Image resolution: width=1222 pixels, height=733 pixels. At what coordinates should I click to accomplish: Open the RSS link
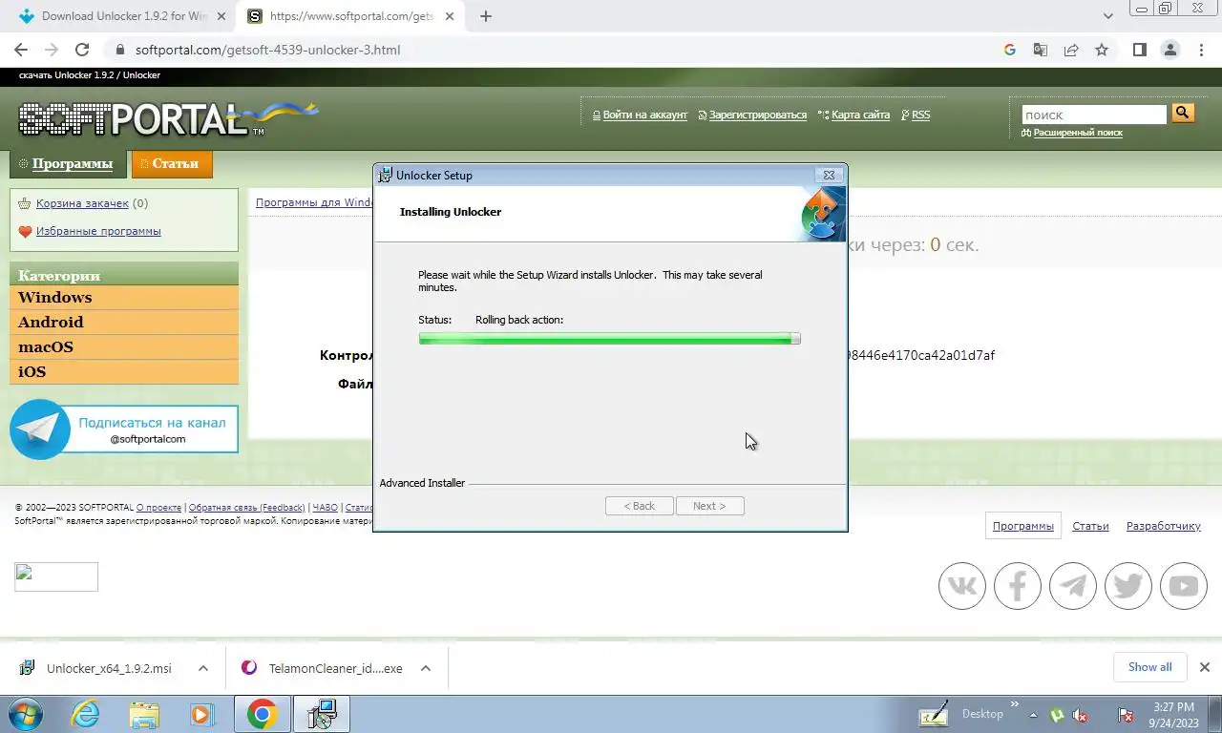point(920,115)
